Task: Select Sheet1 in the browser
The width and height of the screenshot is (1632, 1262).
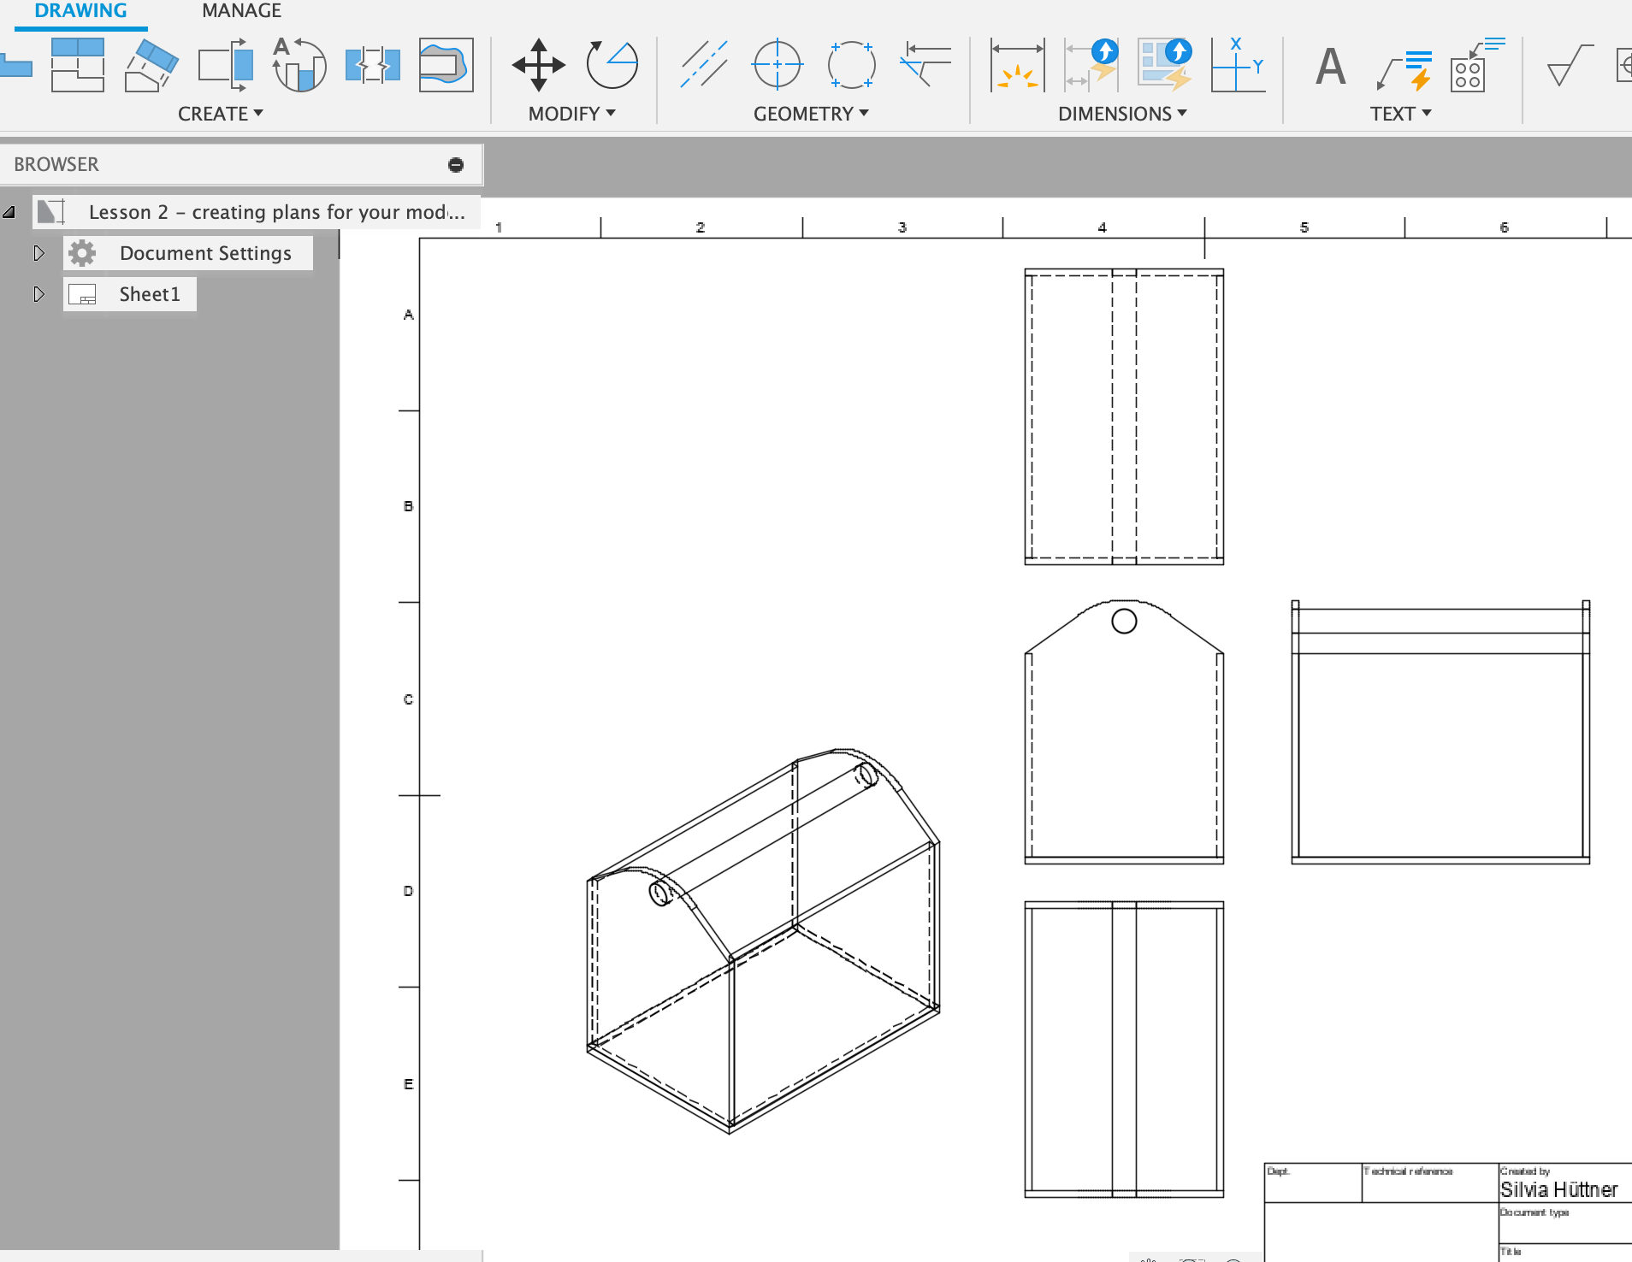Action: [x=149, y=294]
